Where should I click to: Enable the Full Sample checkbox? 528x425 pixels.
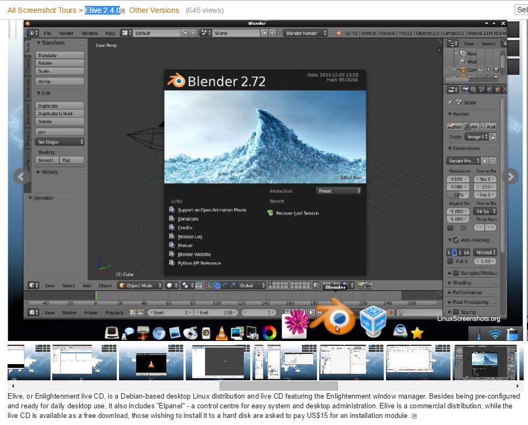450,262
